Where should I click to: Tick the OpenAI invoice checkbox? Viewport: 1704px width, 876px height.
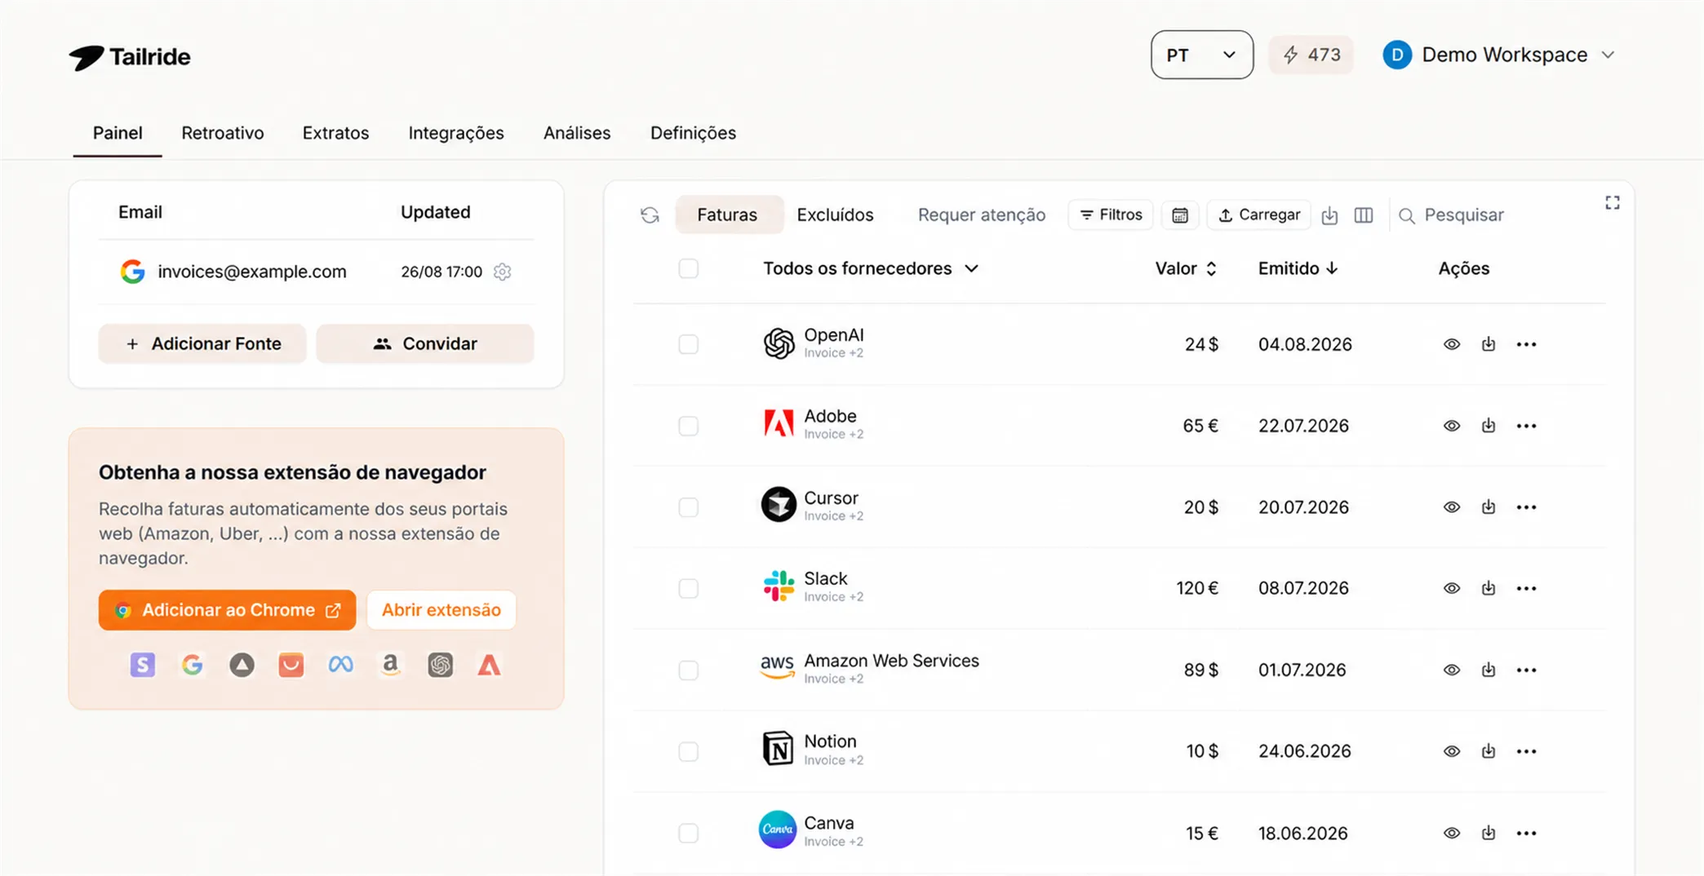(689, 344)
